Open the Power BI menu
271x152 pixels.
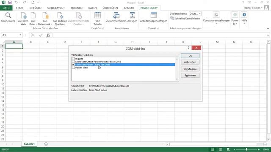tap(235, 19)
